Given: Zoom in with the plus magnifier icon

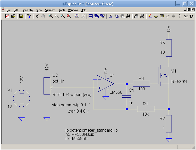Looking at the screenshot, I should 51,16.
